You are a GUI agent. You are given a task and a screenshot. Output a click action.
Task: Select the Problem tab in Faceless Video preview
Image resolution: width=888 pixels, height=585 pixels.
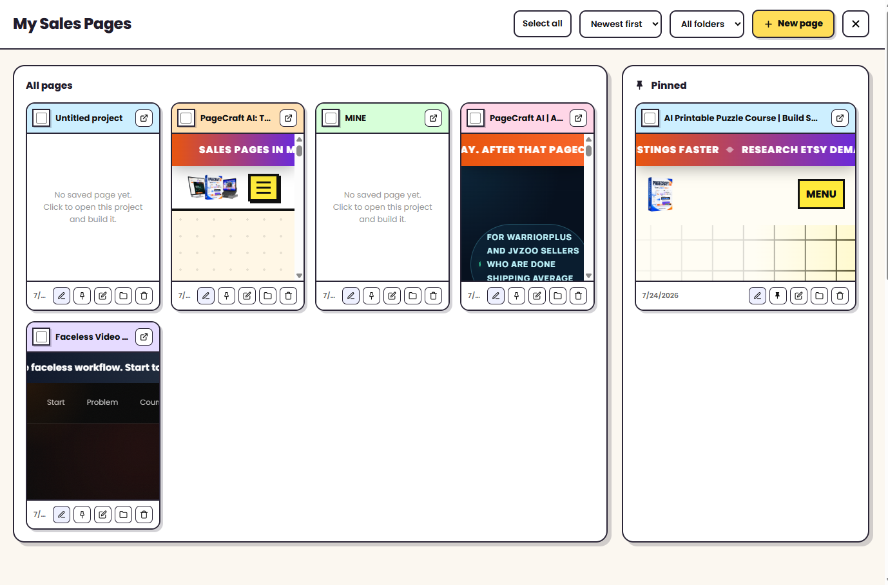point(102,402)
